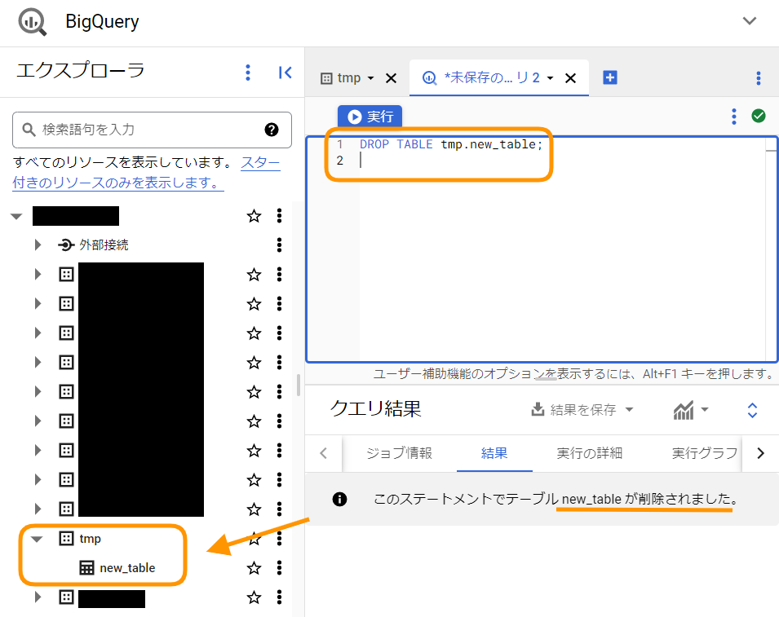Viewport: 779px width, 617px height.
Task: Star the last dataset below tmp
Action: point(254,597)
